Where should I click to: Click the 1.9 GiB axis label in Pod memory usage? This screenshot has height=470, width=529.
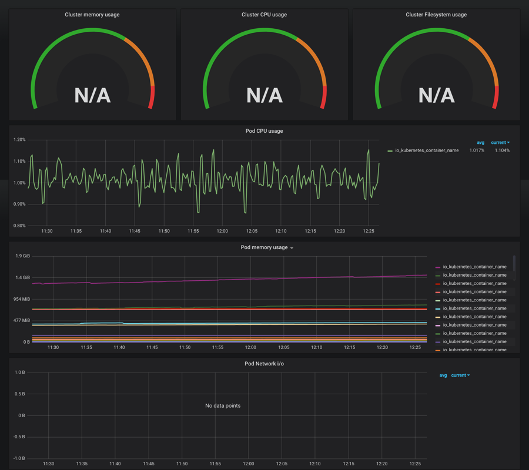pyautogui.click(x=22, y=256)
